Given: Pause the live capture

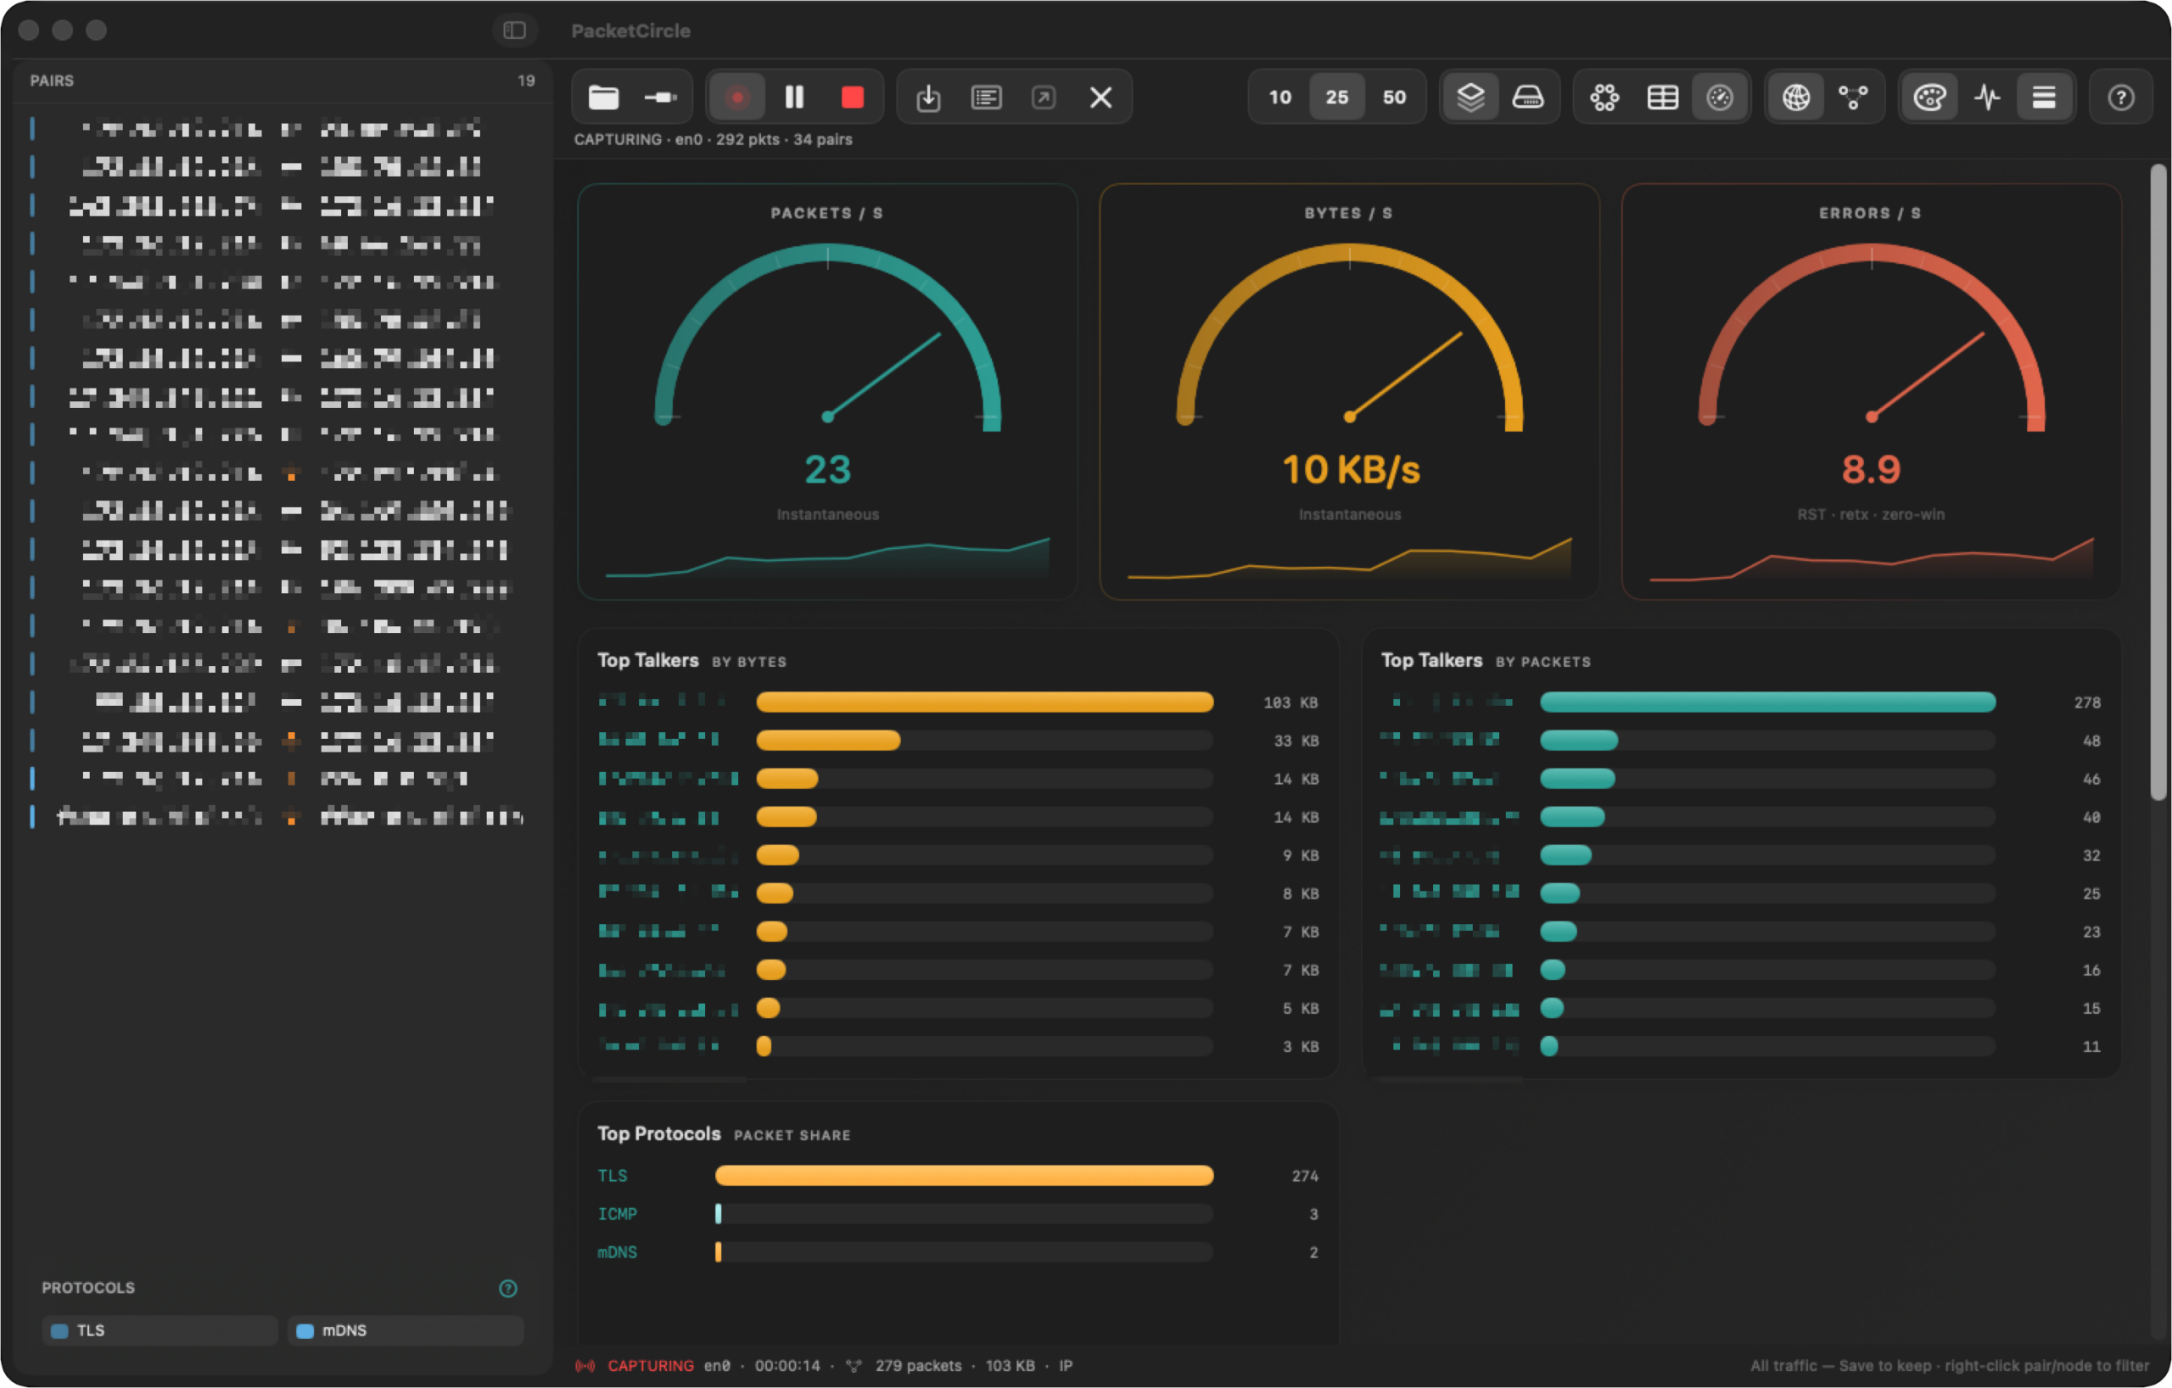Looking at the screenshot, I should [x=795, y=98].
